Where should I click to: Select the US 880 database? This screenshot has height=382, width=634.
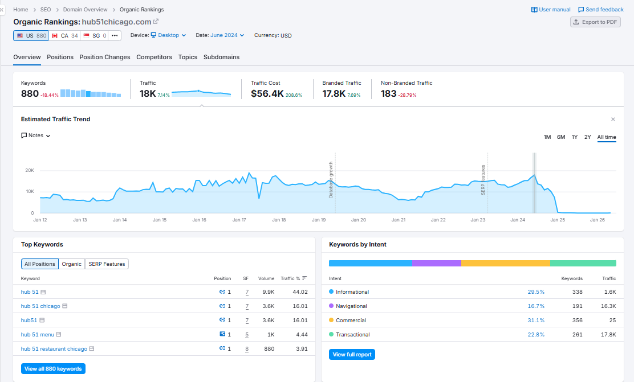coord(31,35)
